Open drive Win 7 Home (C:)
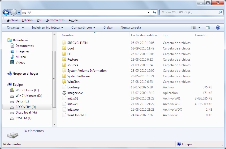Screen dimensions: 226x149 click(24, 90)
